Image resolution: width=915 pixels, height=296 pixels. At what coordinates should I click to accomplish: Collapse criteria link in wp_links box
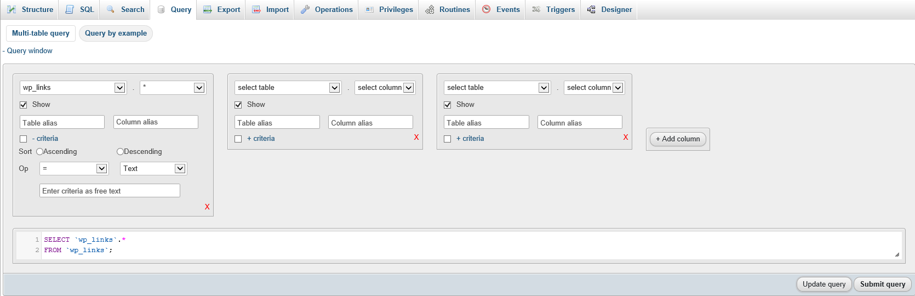[x=45, y=139]
